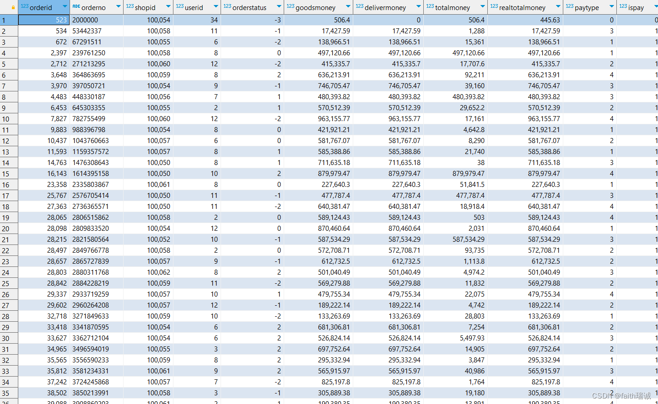
Task: Select orderno cell 239761250
Action: (x=97, y=53)
